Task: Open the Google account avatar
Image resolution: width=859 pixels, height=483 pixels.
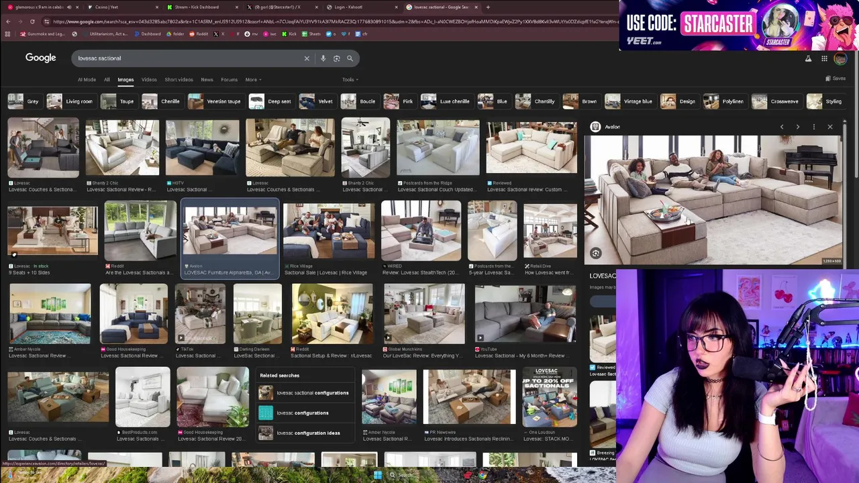Action: coord(840,58)
